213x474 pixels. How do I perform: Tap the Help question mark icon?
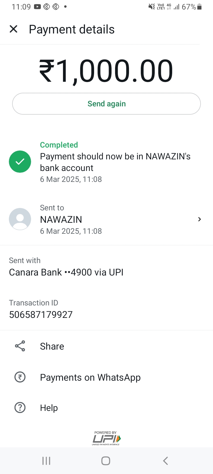20,408
